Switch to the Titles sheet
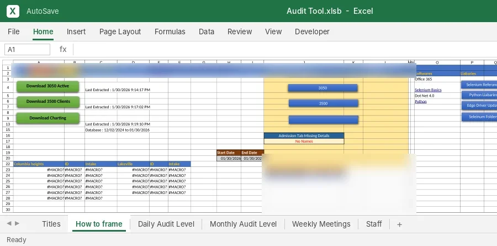Screen dimensions: 497x246 point(51,224)
